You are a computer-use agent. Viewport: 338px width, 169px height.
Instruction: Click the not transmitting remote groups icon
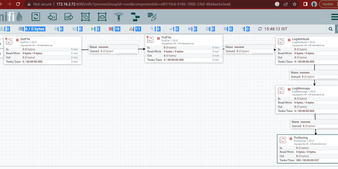(74, 29)
